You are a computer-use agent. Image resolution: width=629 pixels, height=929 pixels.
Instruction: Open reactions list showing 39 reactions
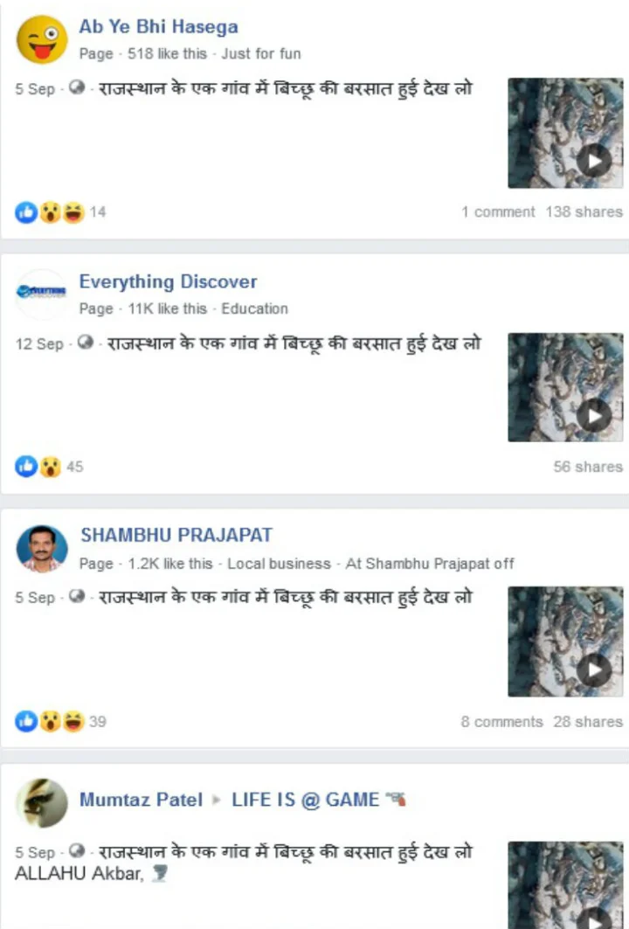pyautogui.click(x=60, y=722)
